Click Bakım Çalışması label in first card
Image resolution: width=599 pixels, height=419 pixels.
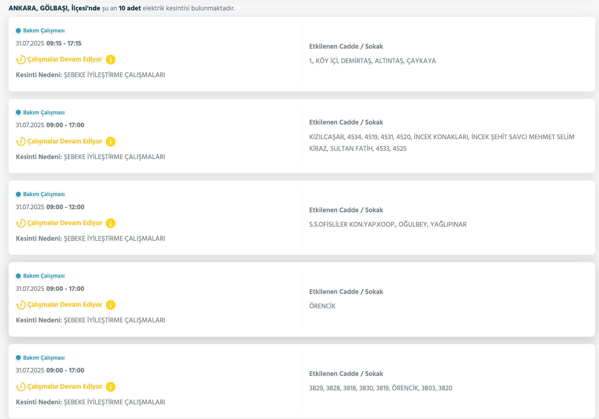click(44, 31)
